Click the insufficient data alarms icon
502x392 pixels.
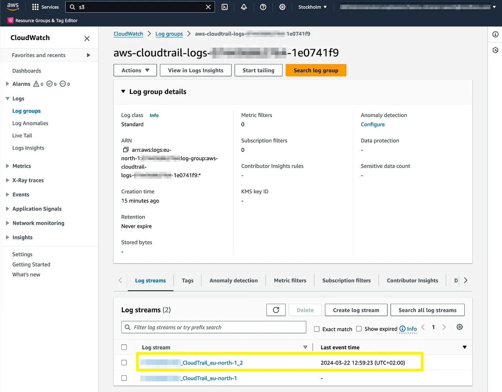tap(63, 84)
